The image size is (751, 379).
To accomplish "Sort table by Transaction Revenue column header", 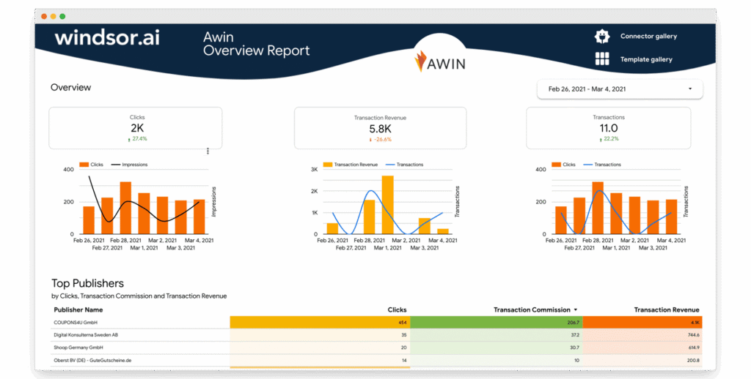I will coord(667,309).
